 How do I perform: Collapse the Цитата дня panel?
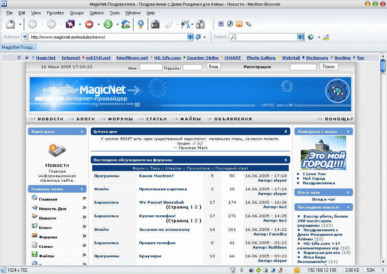(x=286, y=132)
